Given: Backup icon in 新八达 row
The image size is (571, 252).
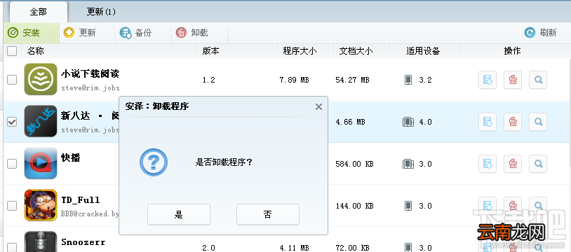Looking at the screenshot, I should (488, 122).
